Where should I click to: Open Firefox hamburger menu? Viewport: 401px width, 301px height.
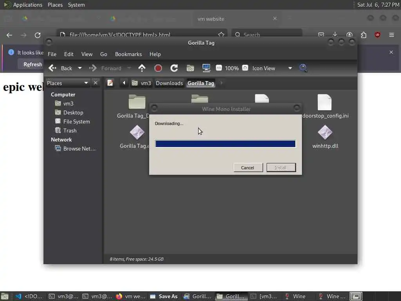coord(392,34)
